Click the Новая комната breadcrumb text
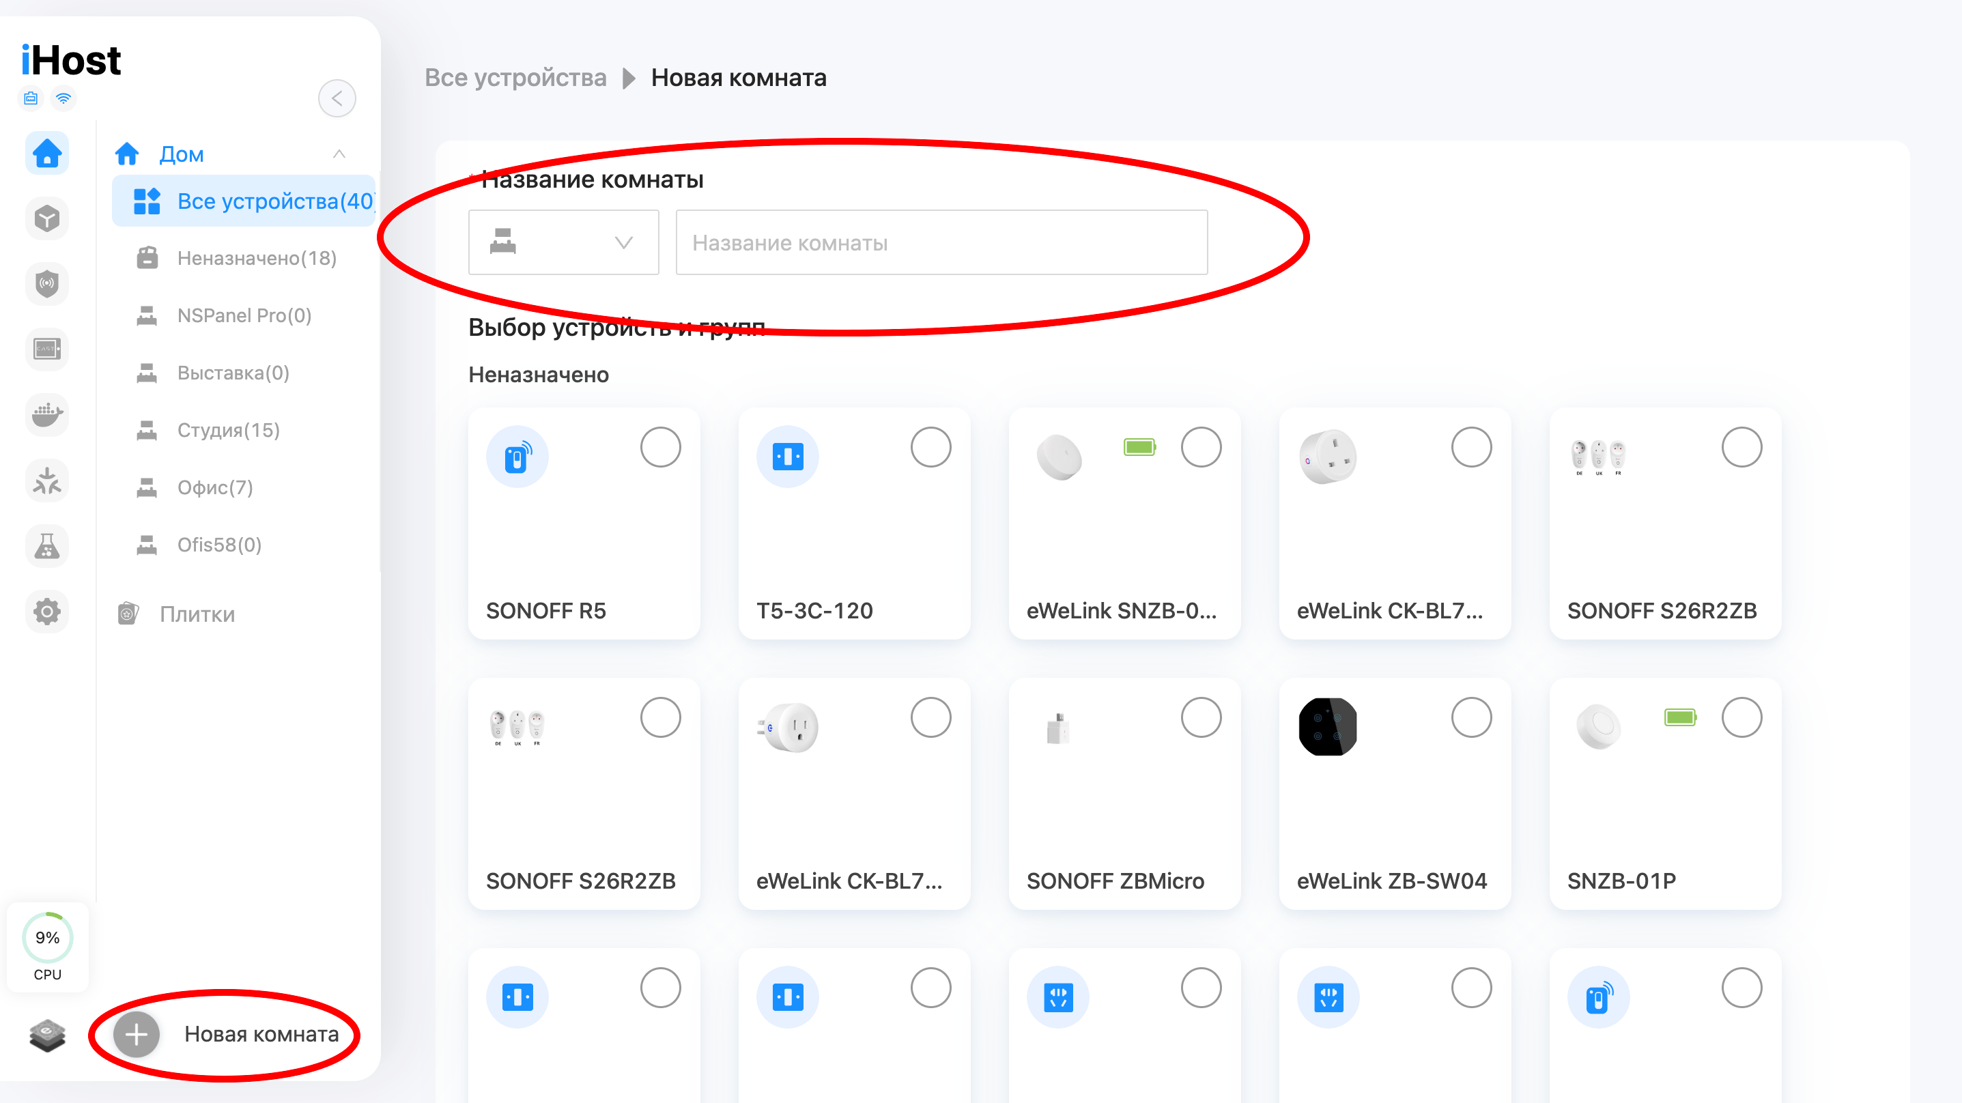This screenshot has height=1103, width=1962. point(739,78)
